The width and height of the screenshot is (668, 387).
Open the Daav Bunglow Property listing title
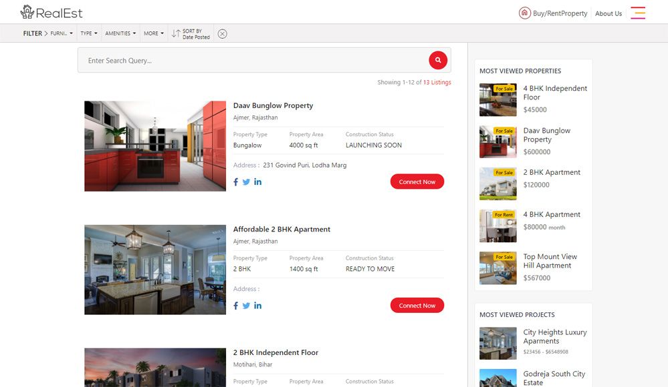coord(273,105)
